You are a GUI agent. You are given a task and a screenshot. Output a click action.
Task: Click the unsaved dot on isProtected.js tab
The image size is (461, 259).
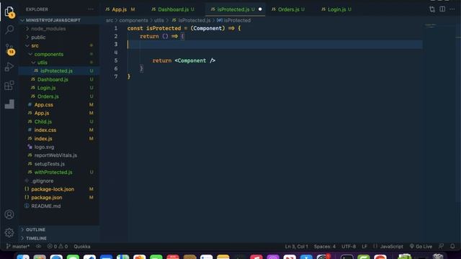click(x=260, y=9)
